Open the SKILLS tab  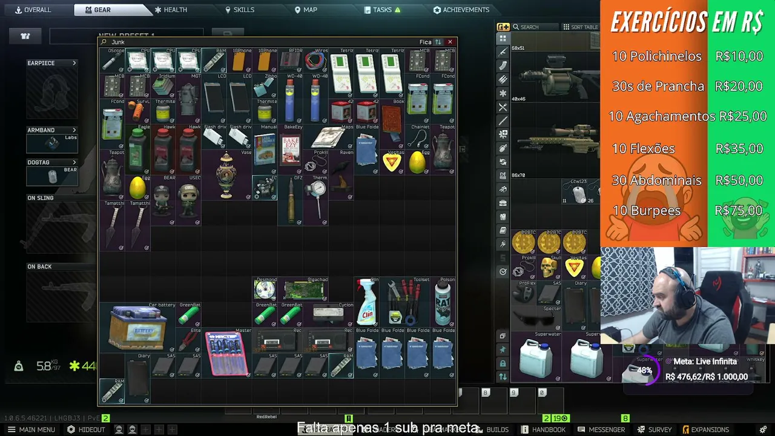pyautogui.click(x=240, y=10)
